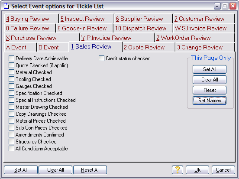Viewport: 239px width, 179px height.
Task: Tick the Credit status checked box
Action: [x=101, y=58]
